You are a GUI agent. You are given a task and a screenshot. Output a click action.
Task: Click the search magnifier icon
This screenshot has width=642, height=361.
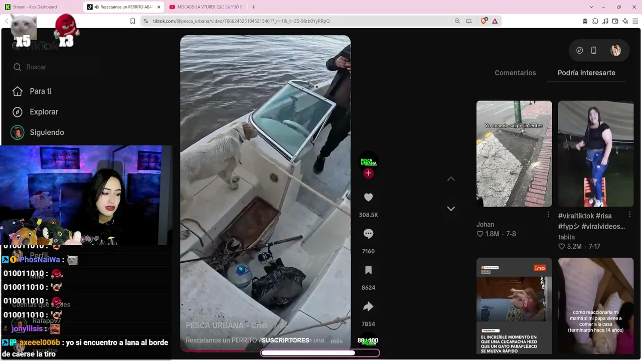click(x=18, y=67)
